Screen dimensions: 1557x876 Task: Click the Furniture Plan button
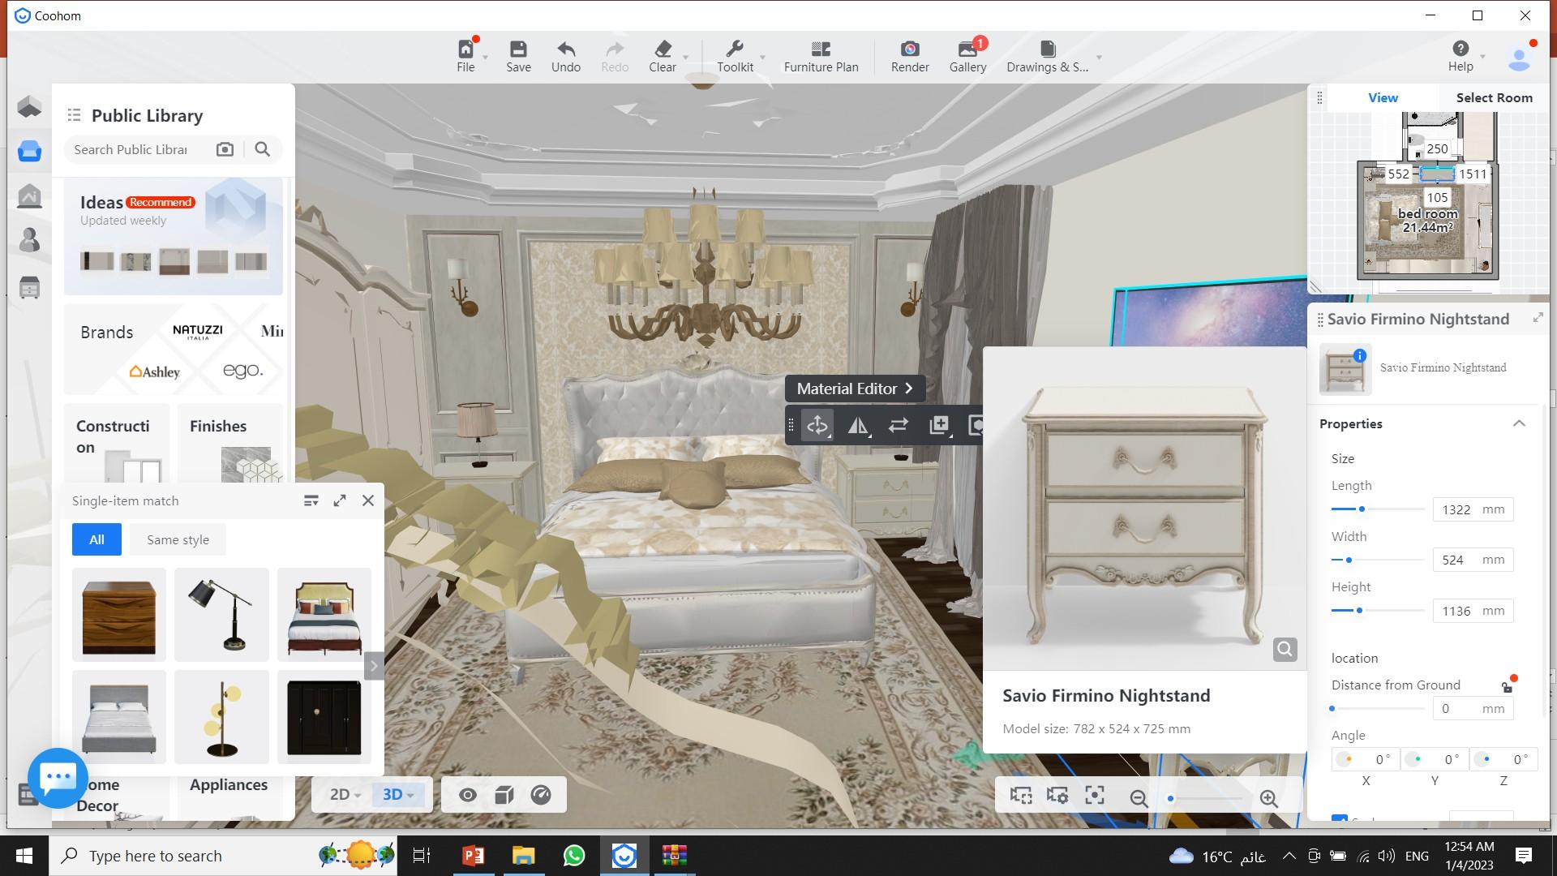[x=821, y=56]
